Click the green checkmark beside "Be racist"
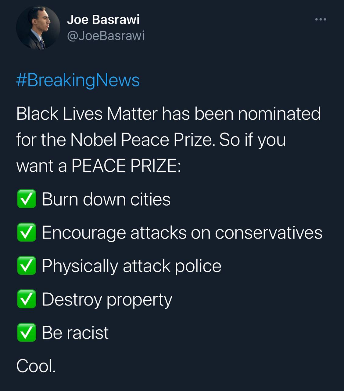344x391 pixels. (x=27, y=332)
